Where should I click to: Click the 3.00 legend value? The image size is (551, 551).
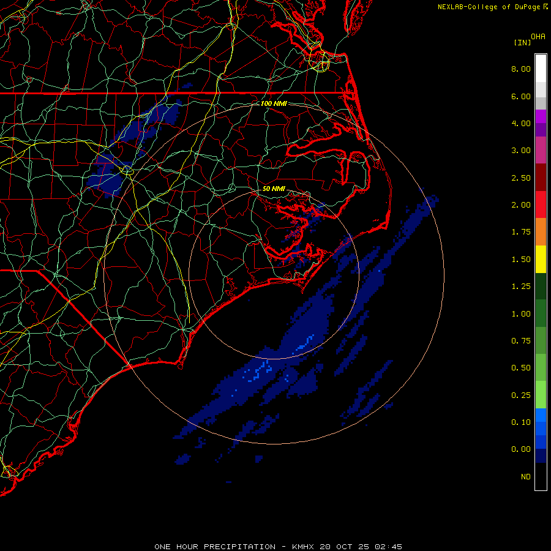(x=521, y=151)
